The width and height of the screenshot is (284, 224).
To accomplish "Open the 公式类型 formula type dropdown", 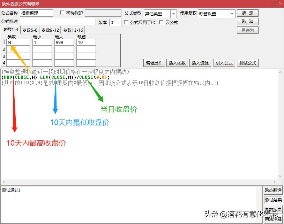I will (174, 13).
